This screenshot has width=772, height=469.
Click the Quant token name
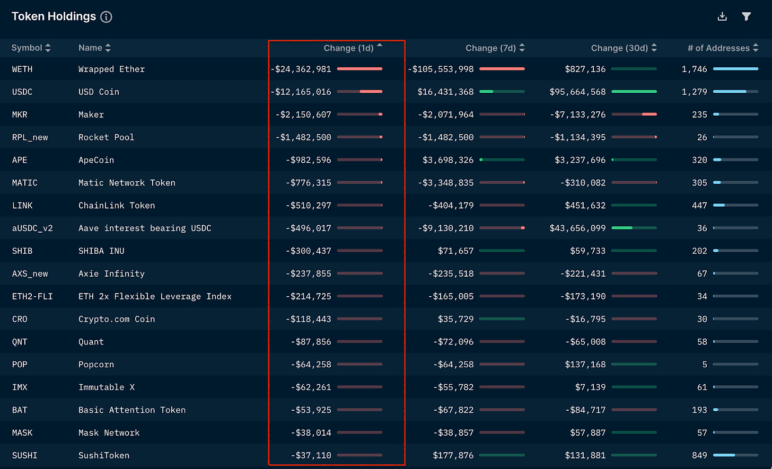click(91, 342)
